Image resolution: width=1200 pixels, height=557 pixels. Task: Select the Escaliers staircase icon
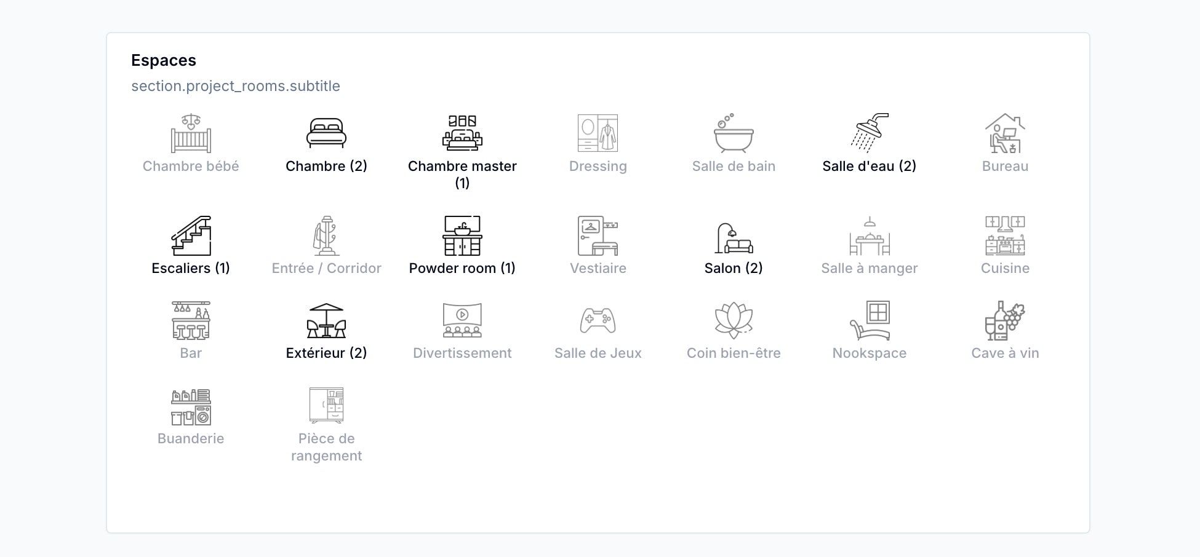tap(191, 235)
